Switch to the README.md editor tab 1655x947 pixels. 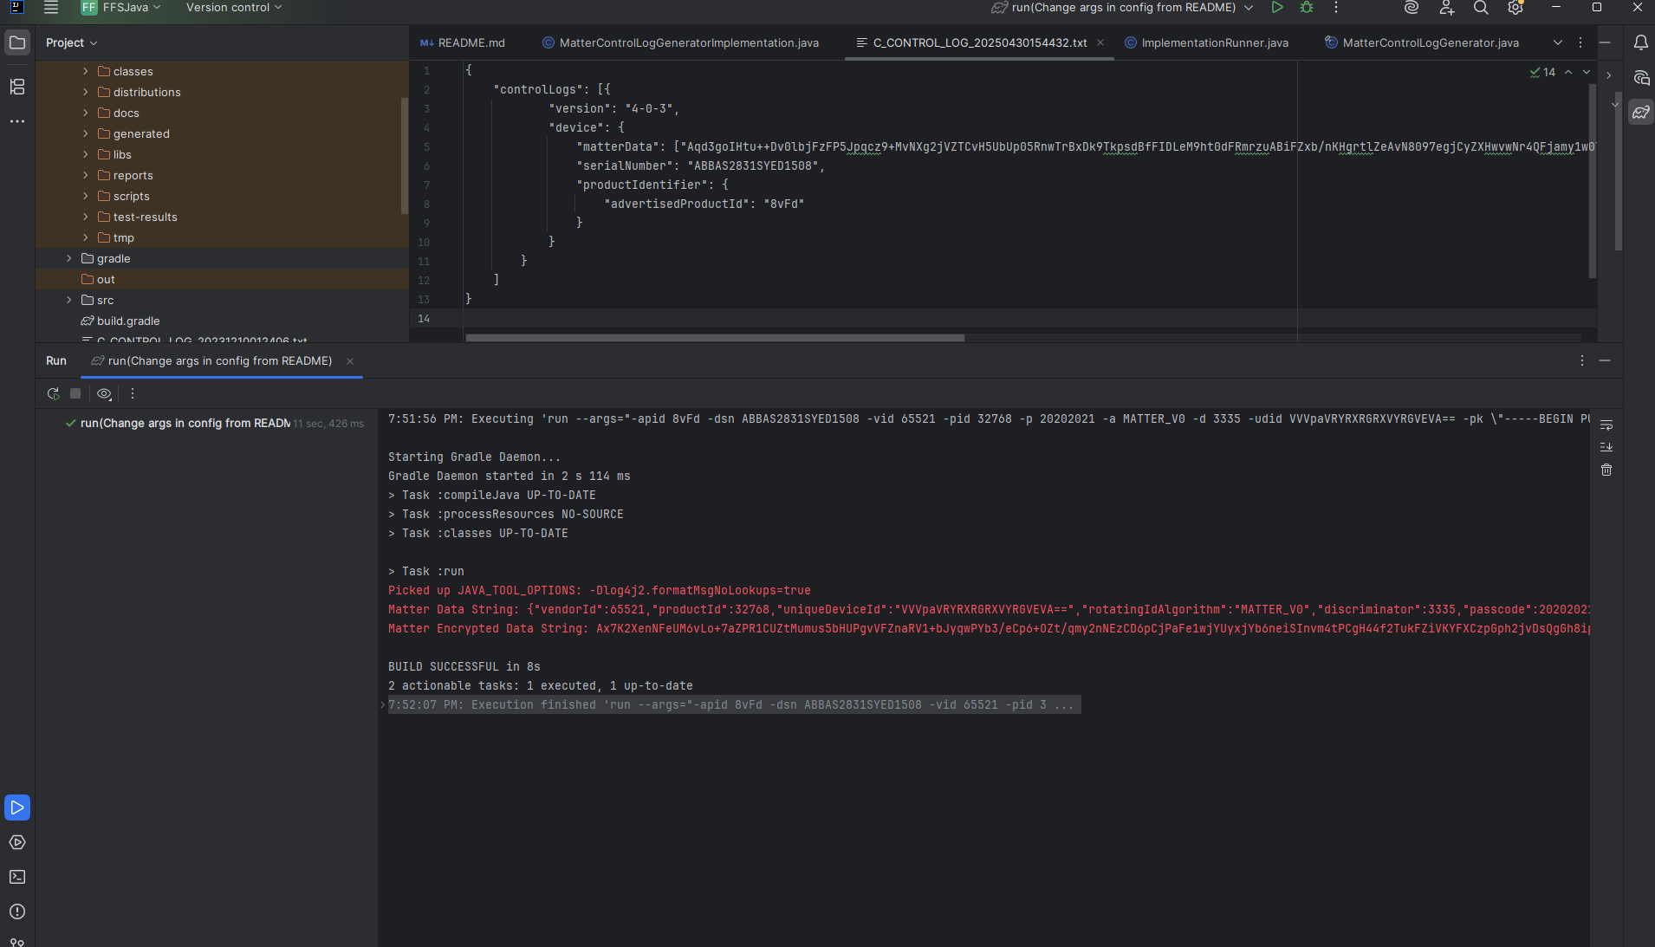tap(471, 42)
